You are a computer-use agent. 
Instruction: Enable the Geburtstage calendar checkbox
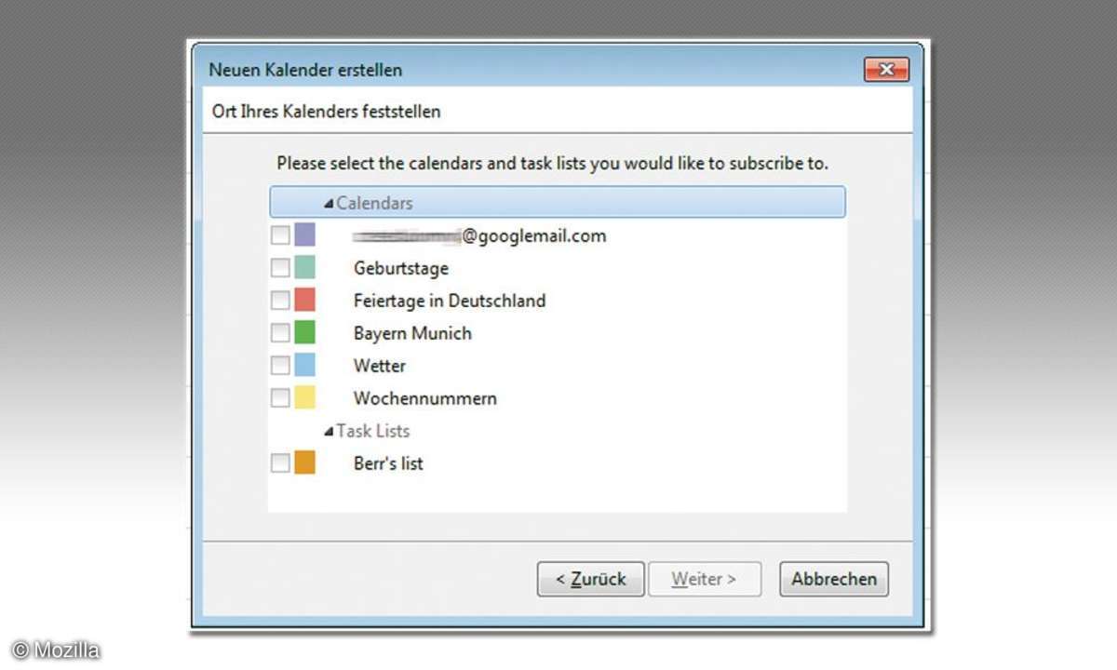pyautogui.click(x=280, y=268)
